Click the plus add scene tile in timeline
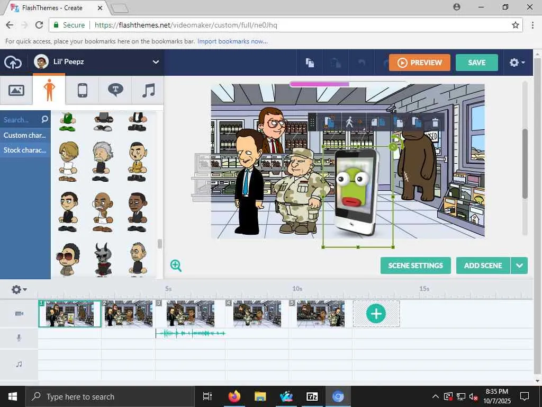 point(376,314)
